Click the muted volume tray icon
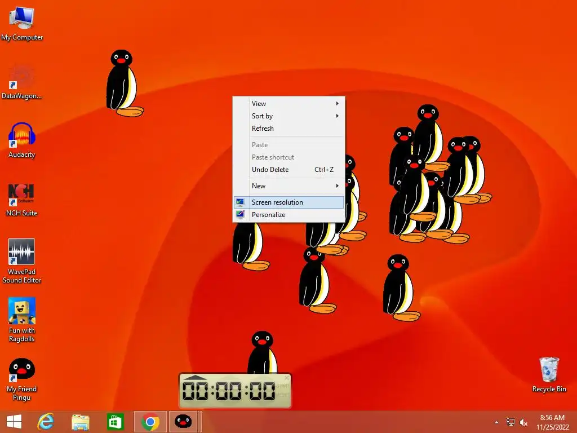The width and height of the screenshot is (577, 433). pyautogui.click(x=523, y=422)
